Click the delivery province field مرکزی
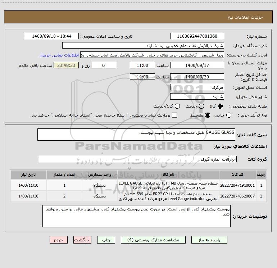 point(197,87)
